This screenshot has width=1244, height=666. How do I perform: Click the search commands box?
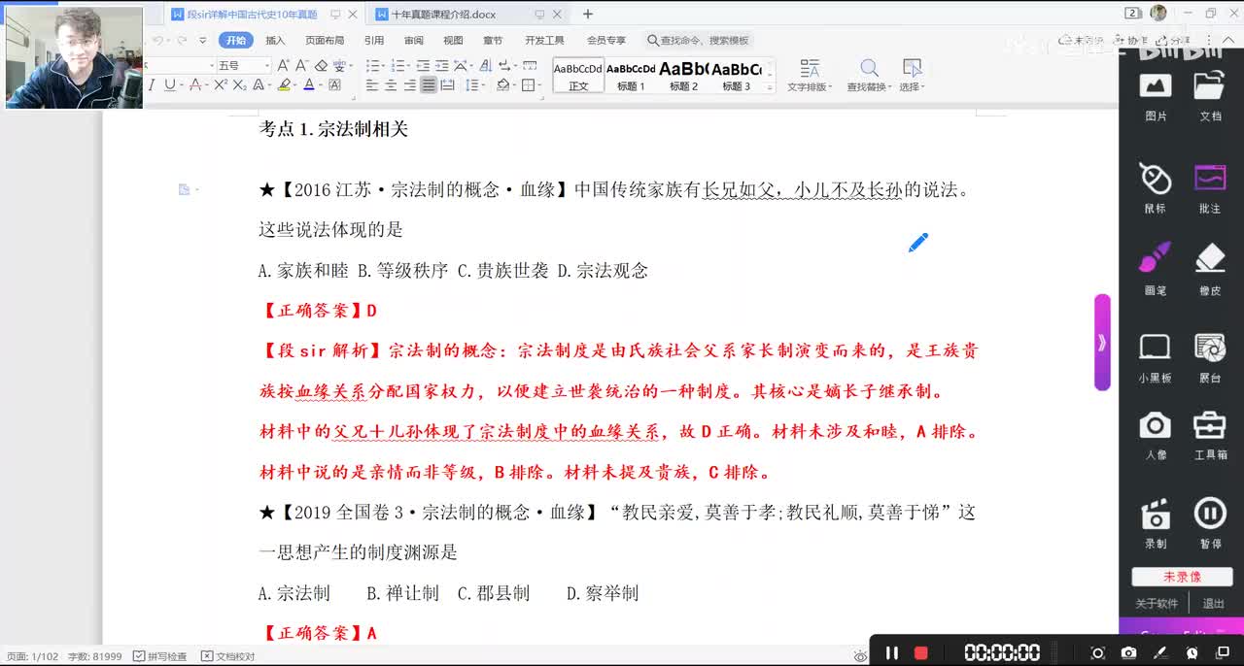699,40
